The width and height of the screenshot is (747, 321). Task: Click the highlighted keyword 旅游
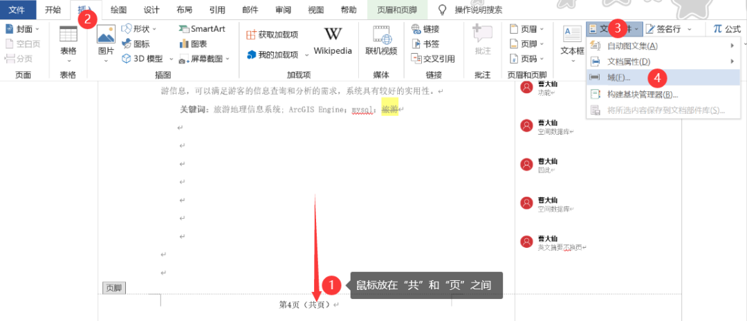click(x=389, y=109)
